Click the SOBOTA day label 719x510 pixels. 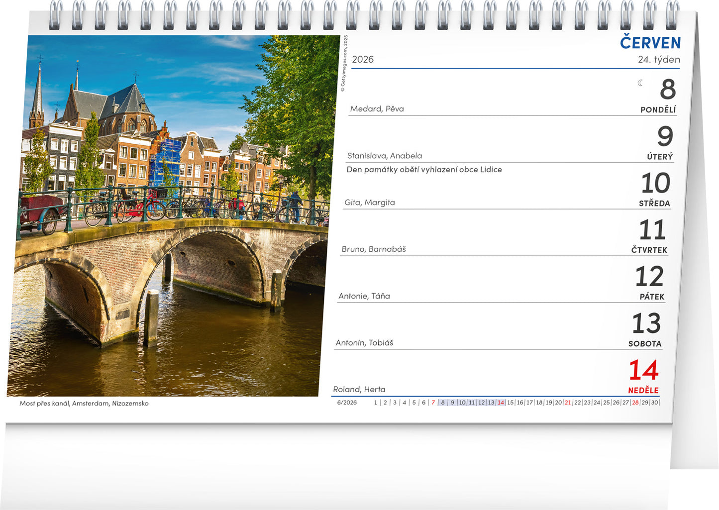(x=644, y=344)
